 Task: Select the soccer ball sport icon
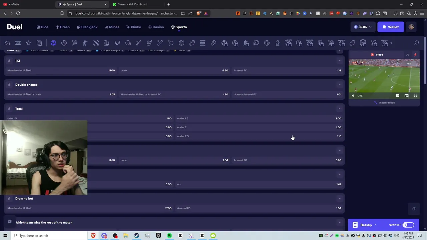click(x=53, y=43)
